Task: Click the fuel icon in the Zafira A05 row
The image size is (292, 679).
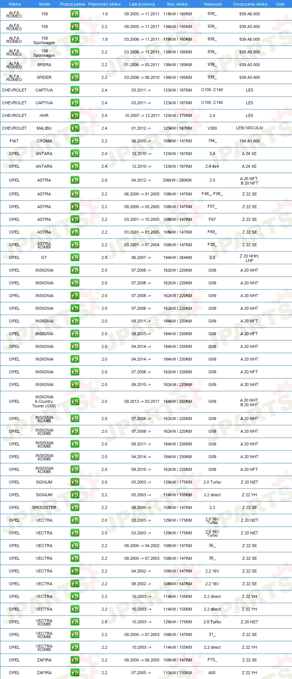Action: [75, 673]
